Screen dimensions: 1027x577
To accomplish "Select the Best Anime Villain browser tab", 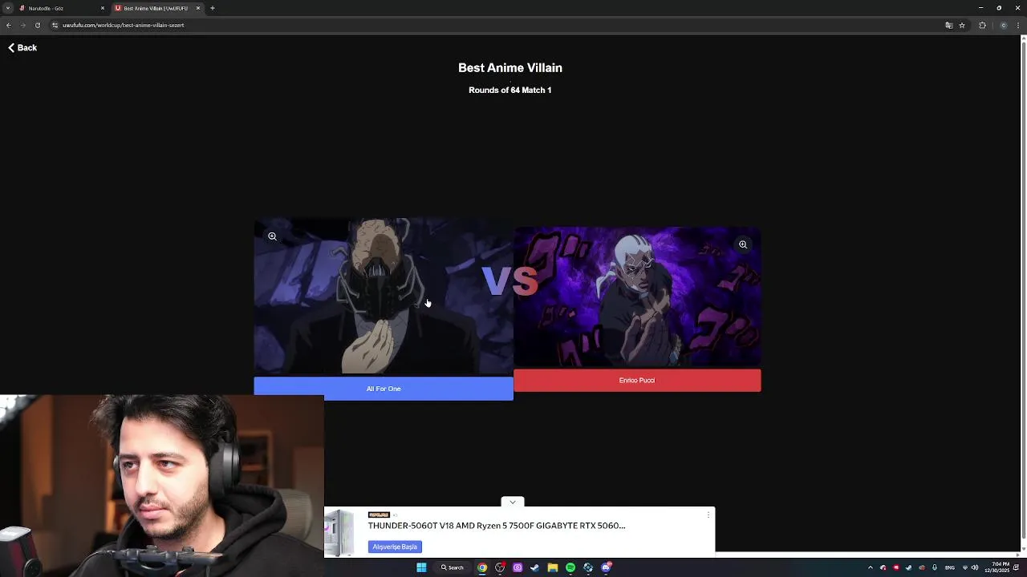I will [x=156, y=8].
